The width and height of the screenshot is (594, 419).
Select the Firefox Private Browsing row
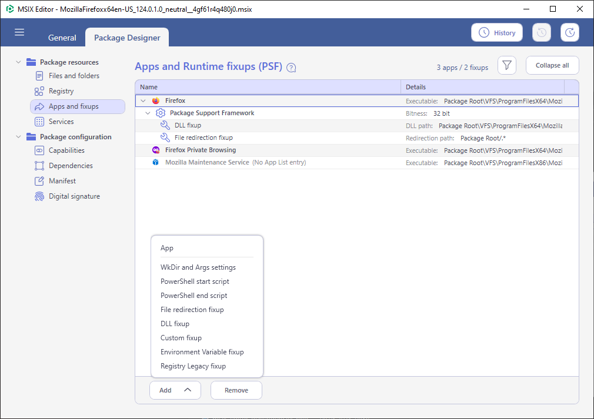(x=357, y=150)
